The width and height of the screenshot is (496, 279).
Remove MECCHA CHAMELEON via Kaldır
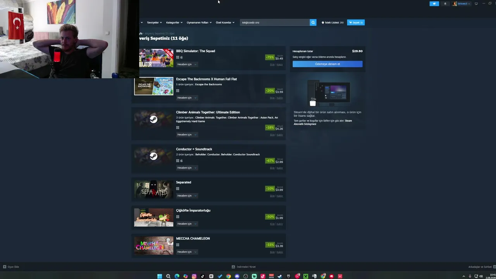pos(280,252)
